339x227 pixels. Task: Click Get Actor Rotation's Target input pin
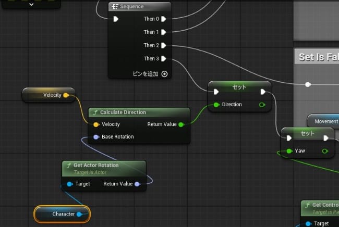[x=69, y=184]
